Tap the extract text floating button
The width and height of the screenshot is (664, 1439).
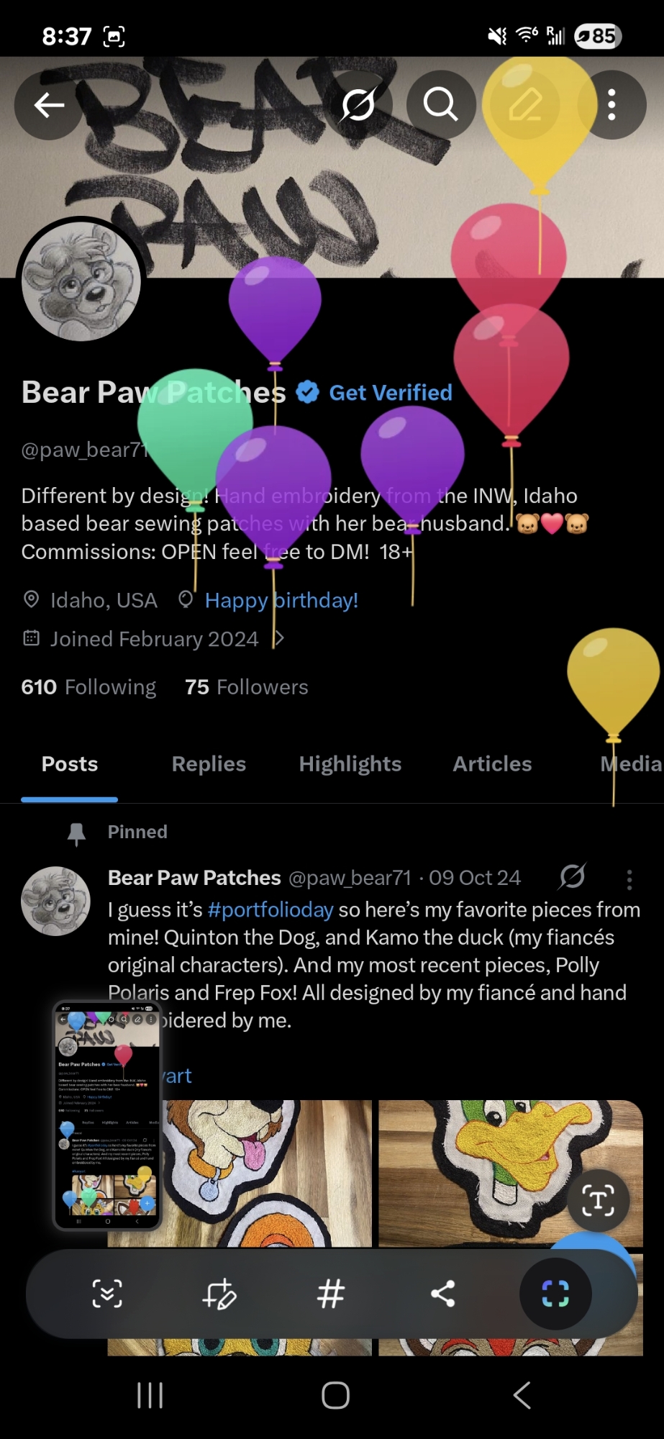[x=598, y=1200]
